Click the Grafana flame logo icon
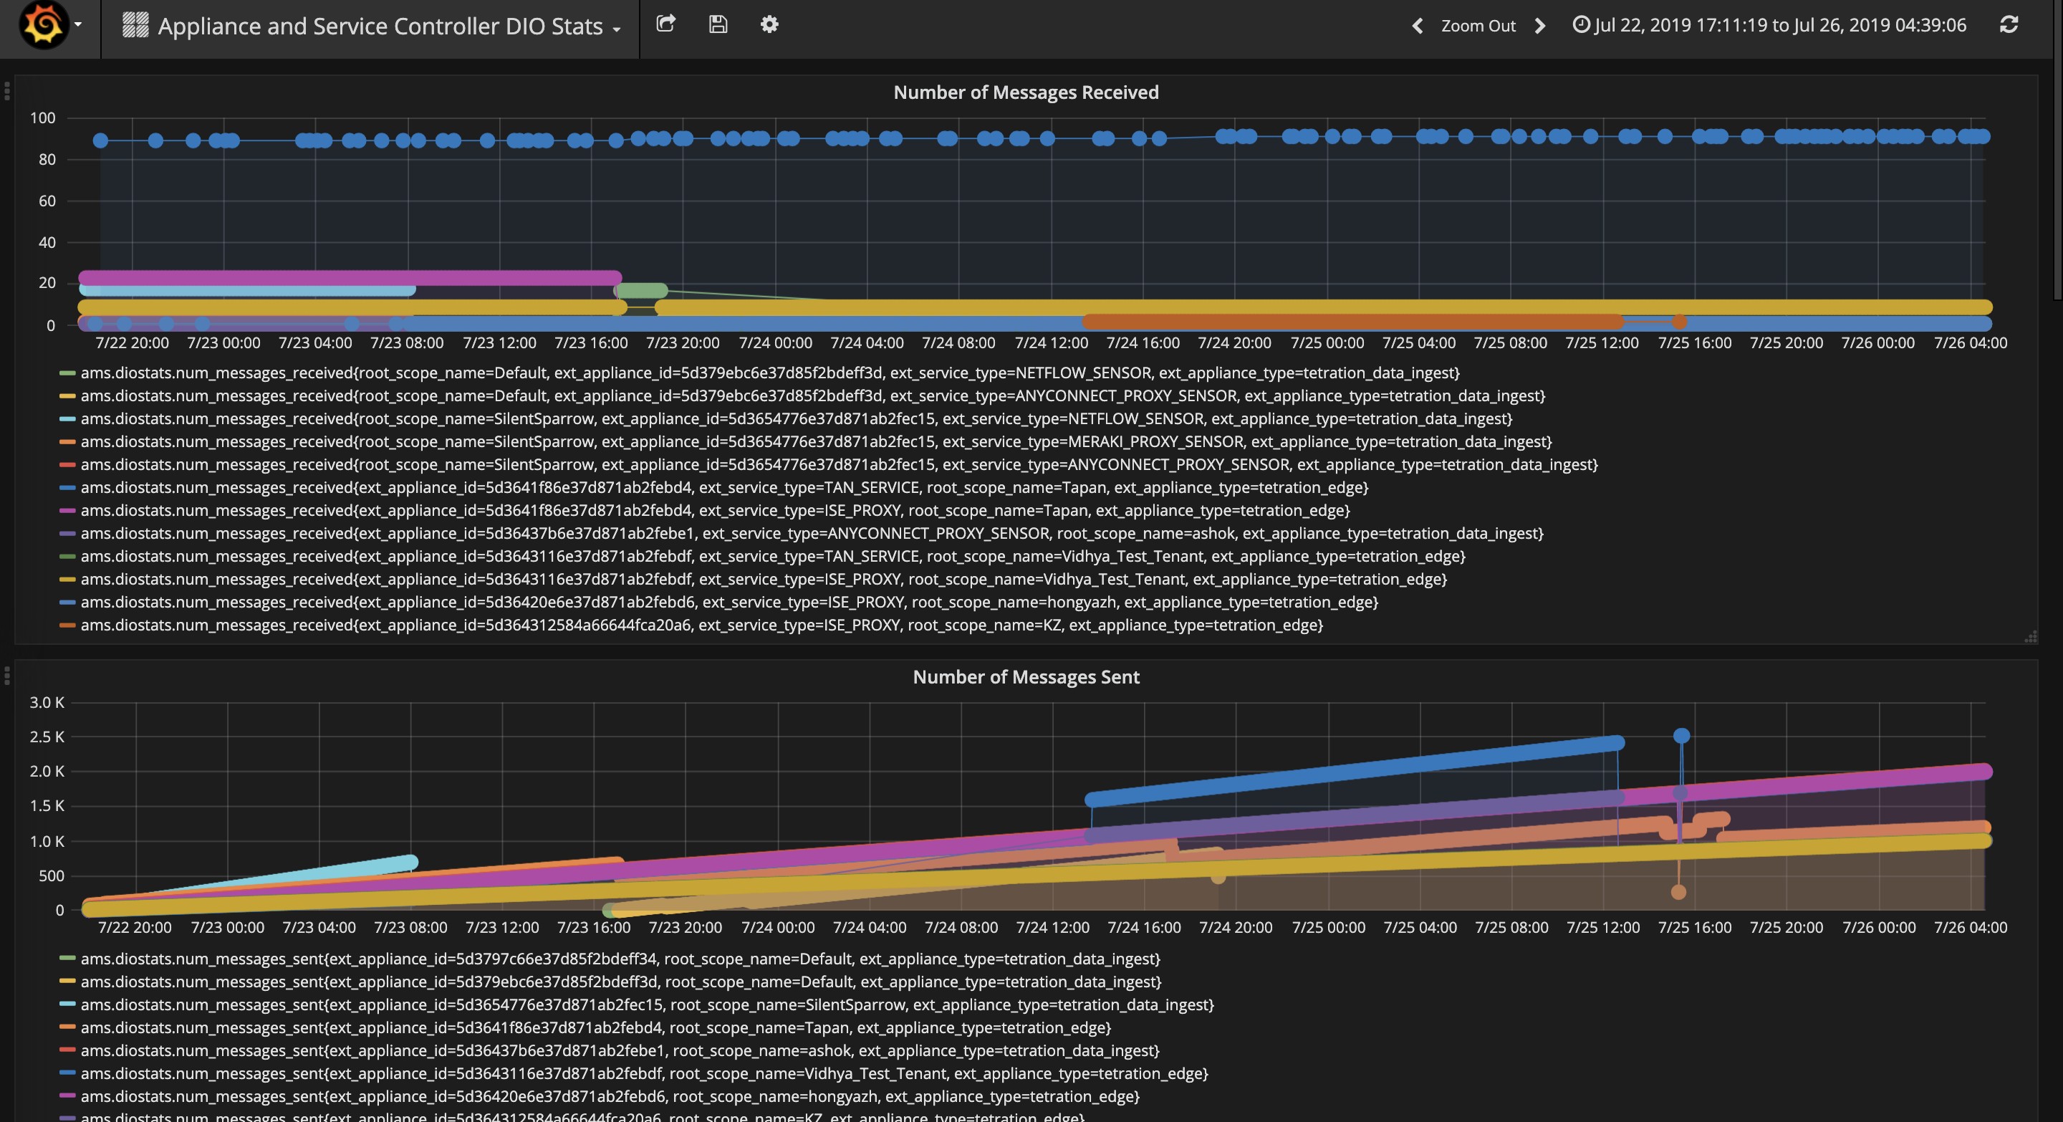Image resolution: width=2063 pixels, height=1122 pixels. (x=43, y=24)
